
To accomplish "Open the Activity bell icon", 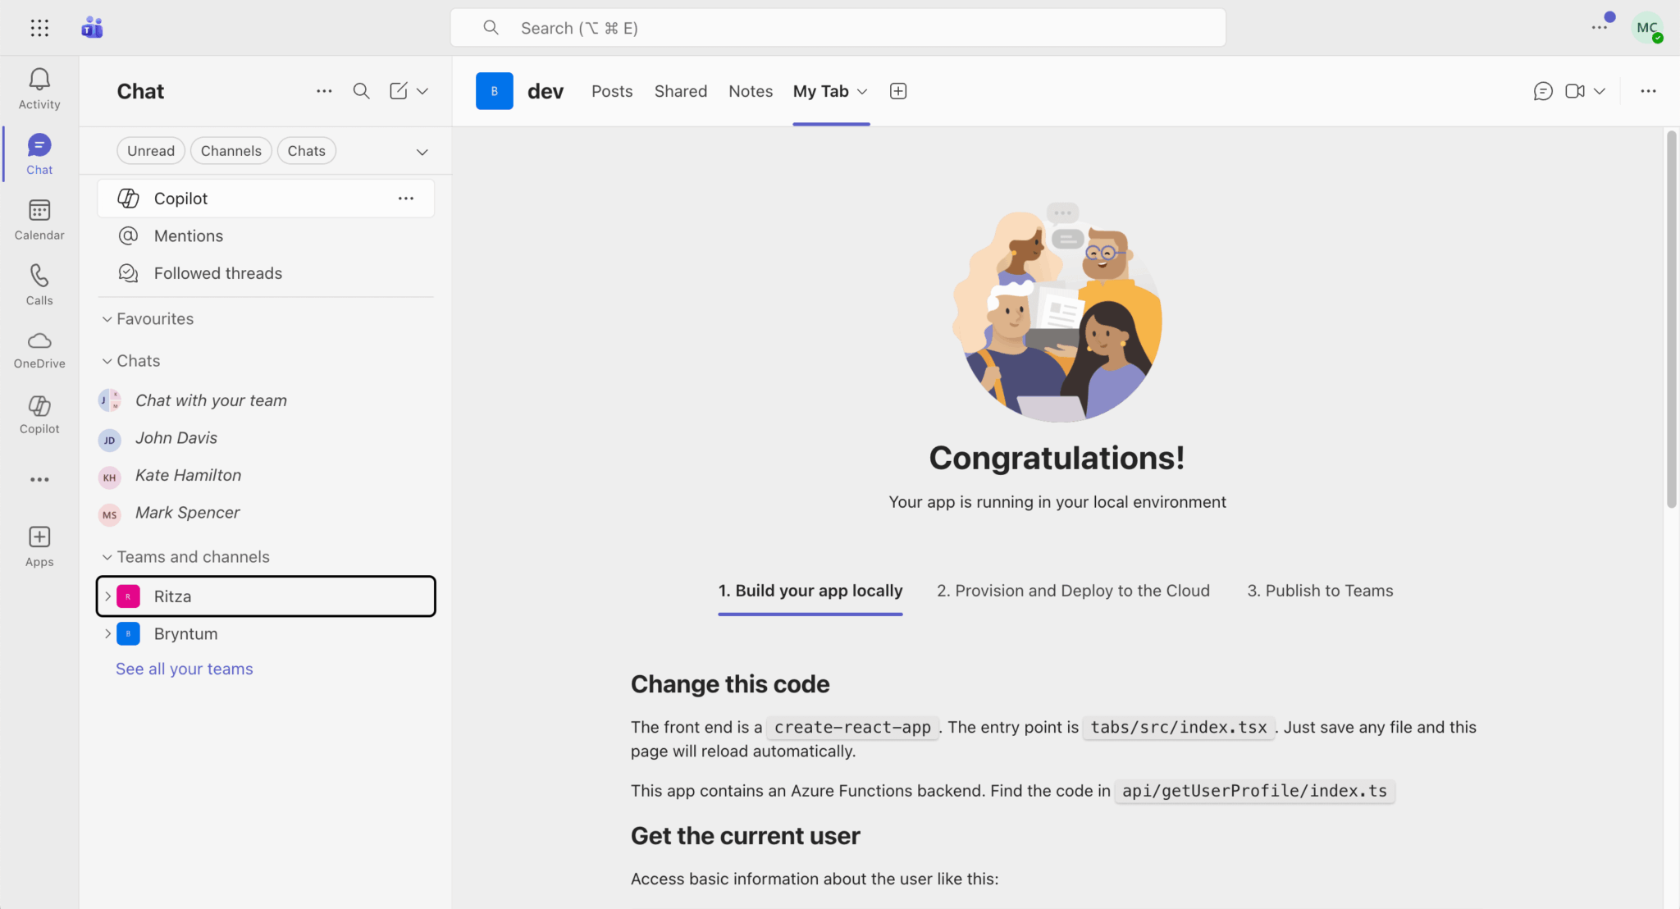I will [39, 80].
